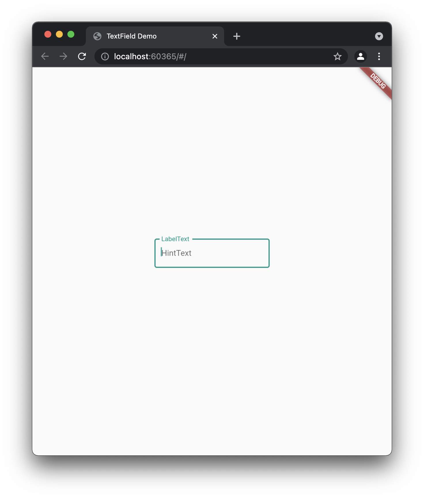Open a new tab with plus icon
The width and height of the screenshot is (424, 498).
237,36
